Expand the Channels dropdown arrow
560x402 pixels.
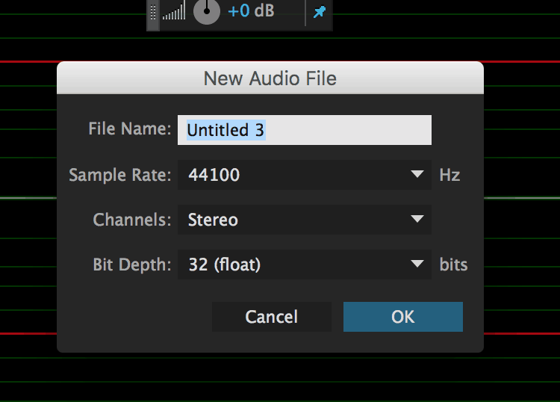417,219
